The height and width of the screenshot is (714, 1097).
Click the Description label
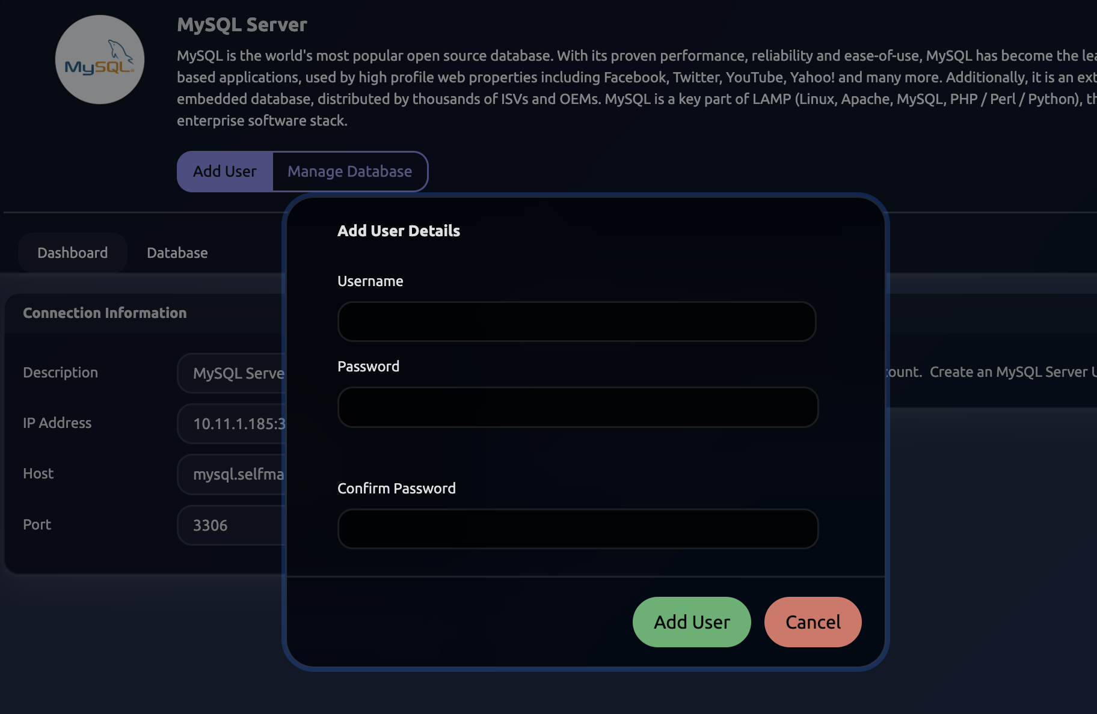(60, 373)
